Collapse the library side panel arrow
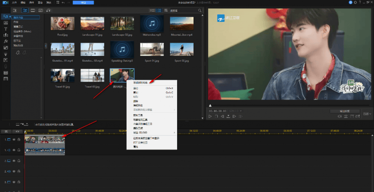 [46, 45]
